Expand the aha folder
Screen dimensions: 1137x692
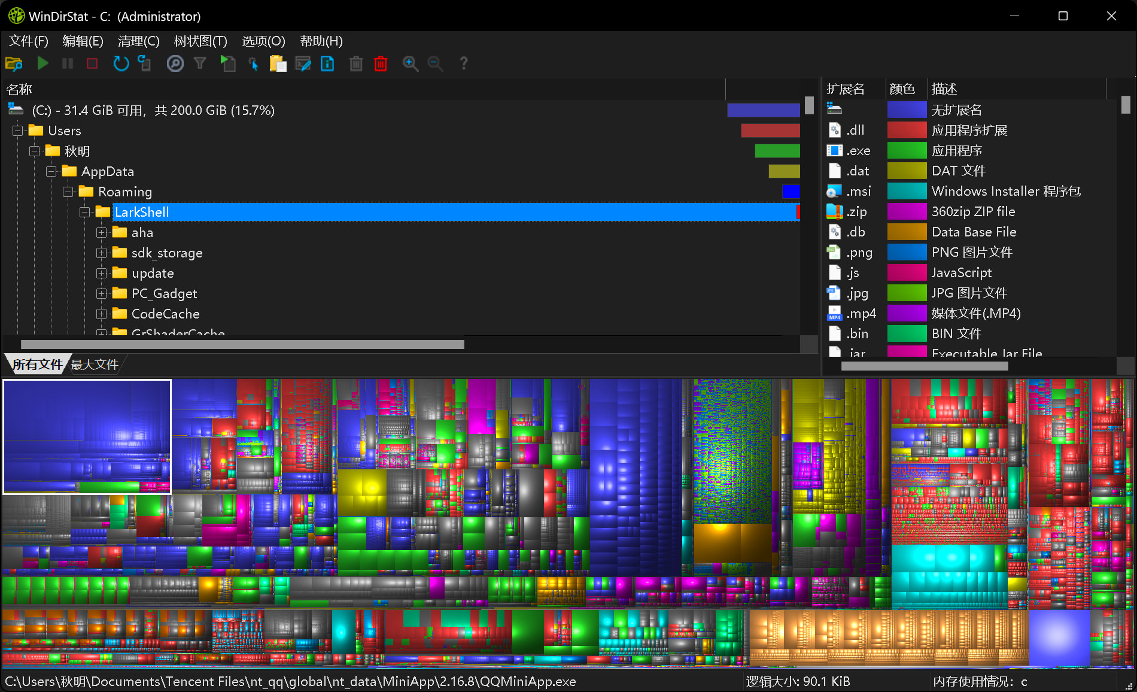tap(102, 233)
